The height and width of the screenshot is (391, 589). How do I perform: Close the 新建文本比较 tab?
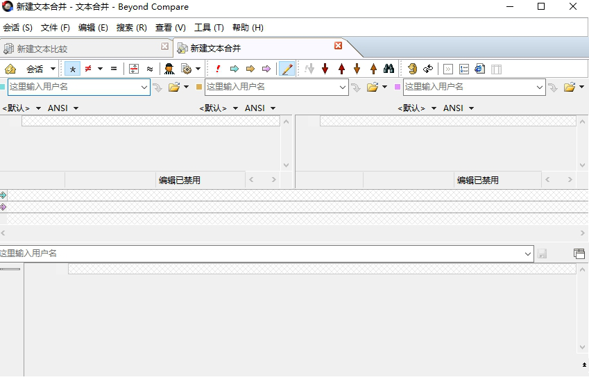click(x=164, y=46)
